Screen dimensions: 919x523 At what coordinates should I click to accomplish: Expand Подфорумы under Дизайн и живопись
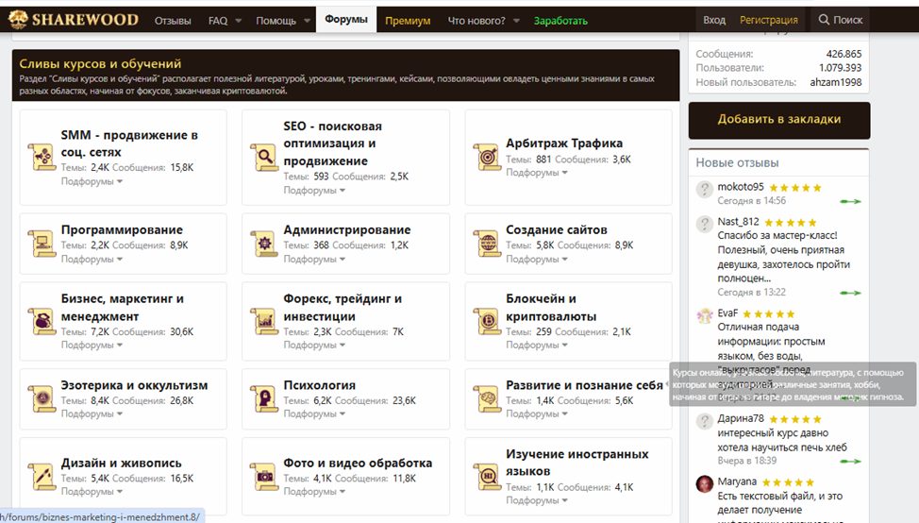(92, 492)
